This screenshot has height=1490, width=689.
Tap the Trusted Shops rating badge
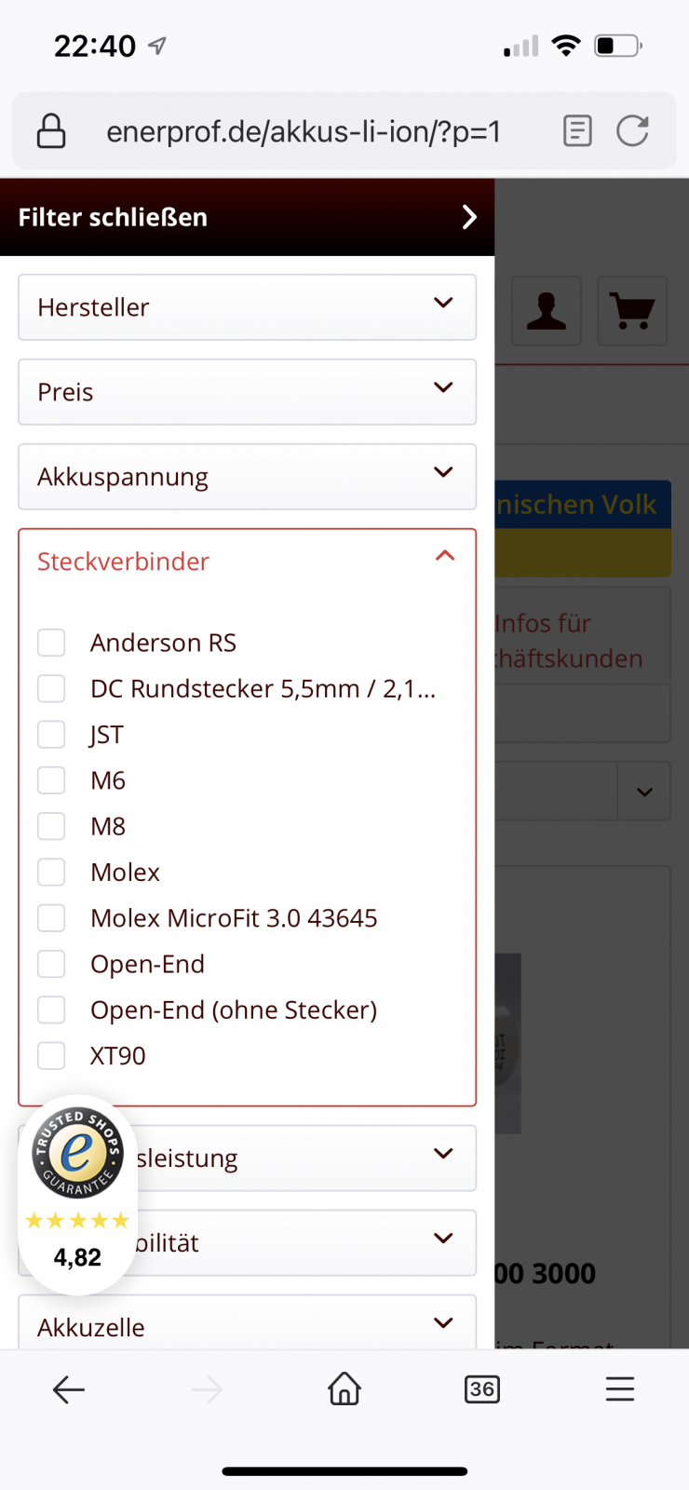click(x=78, y=1194)
